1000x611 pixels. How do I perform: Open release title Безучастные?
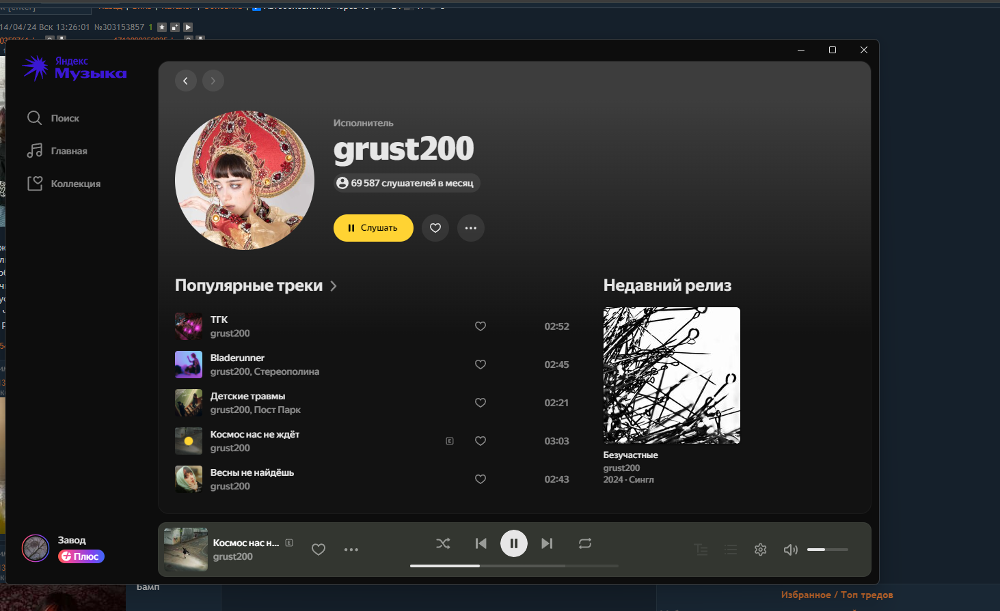[631, 455]
